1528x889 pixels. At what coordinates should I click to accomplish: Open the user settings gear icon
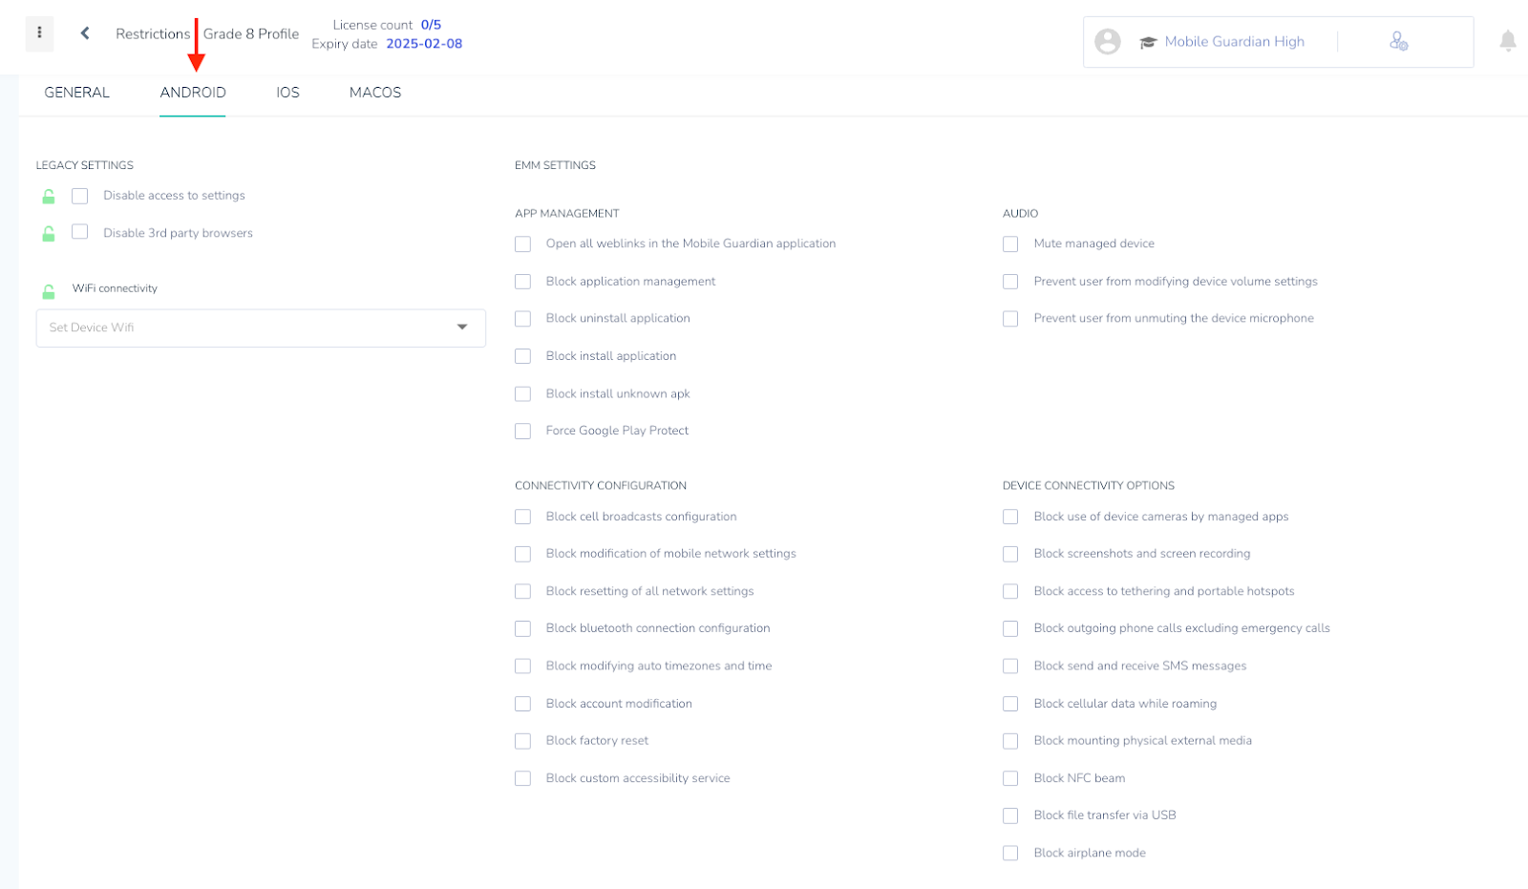(1398, 41)
